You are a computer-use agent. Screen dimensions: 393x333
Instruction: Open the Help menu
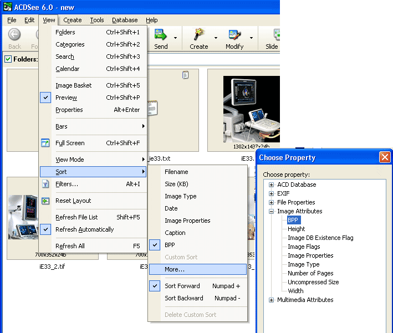tap(152, 20)
